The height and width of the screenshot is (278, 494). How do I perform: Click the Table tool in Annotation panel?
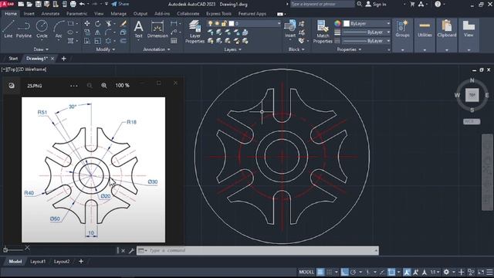pyautogui.click(x=174, y=41)
